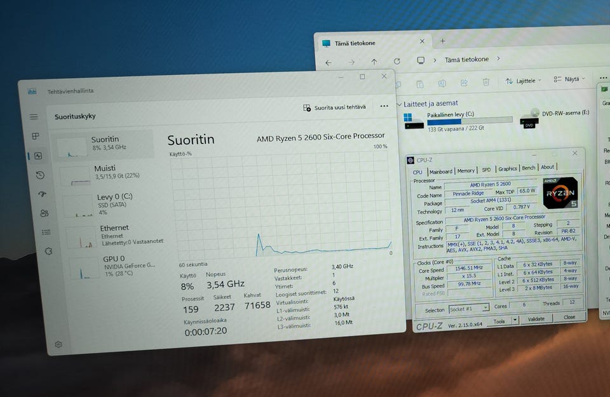Click Tools button in CPU-Z
Screen dimensions: 610x397
(499, 321)
